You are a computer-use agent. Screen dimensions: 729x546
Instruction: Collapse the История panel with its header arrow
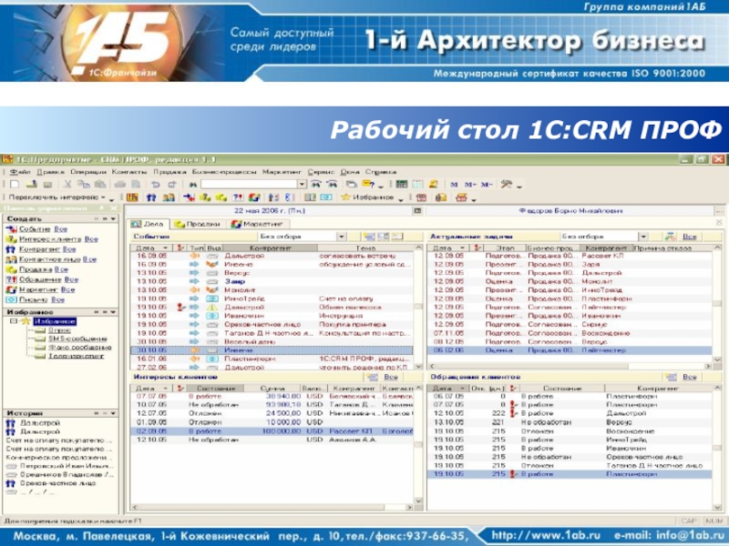pyautogui.click(x=113, y=413)
